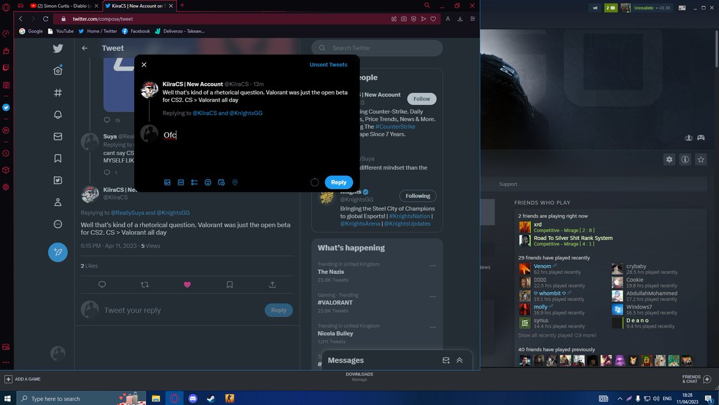
Task: Bookmark the KiiraCS tweet
Action: point(229,285)
